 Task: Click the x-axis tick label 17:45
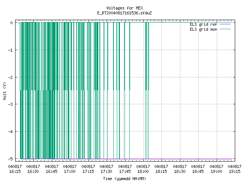coord(125,171)
